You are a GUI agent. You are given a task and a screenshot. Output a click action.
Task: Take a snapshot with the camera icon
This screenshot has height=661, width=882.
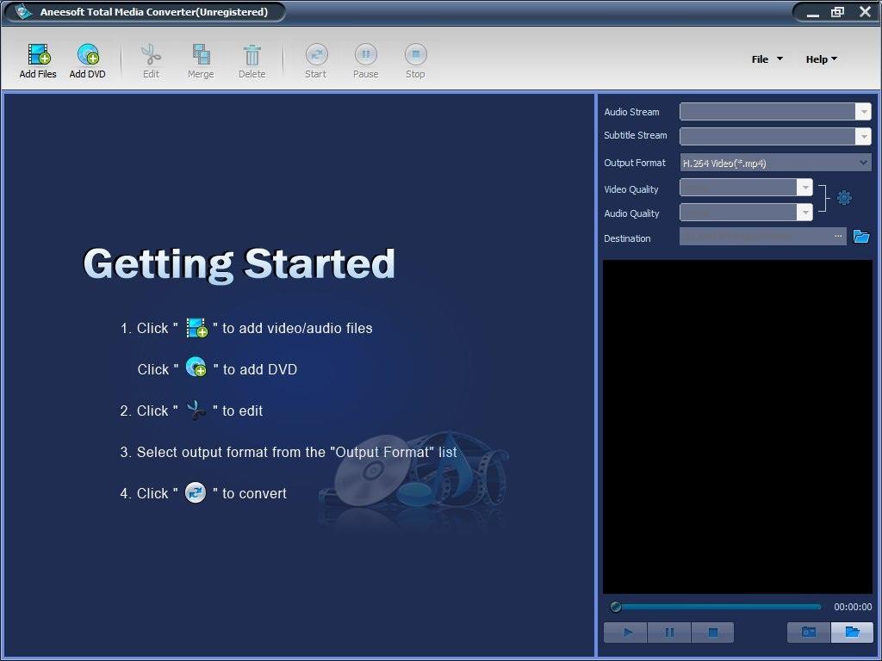pos(808,632)
